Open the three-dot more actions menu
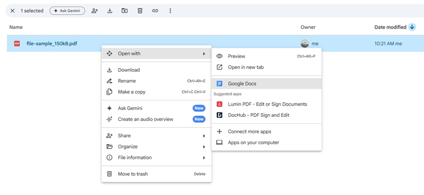The width and height of the screenshot is (424, 195). (x=170, y=11)
